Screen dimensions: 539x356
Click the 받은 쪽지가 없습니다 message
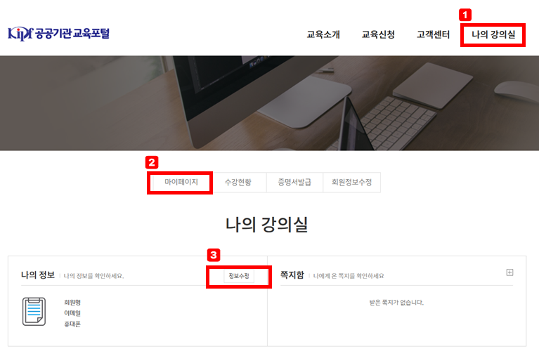[x=396, y=303]
